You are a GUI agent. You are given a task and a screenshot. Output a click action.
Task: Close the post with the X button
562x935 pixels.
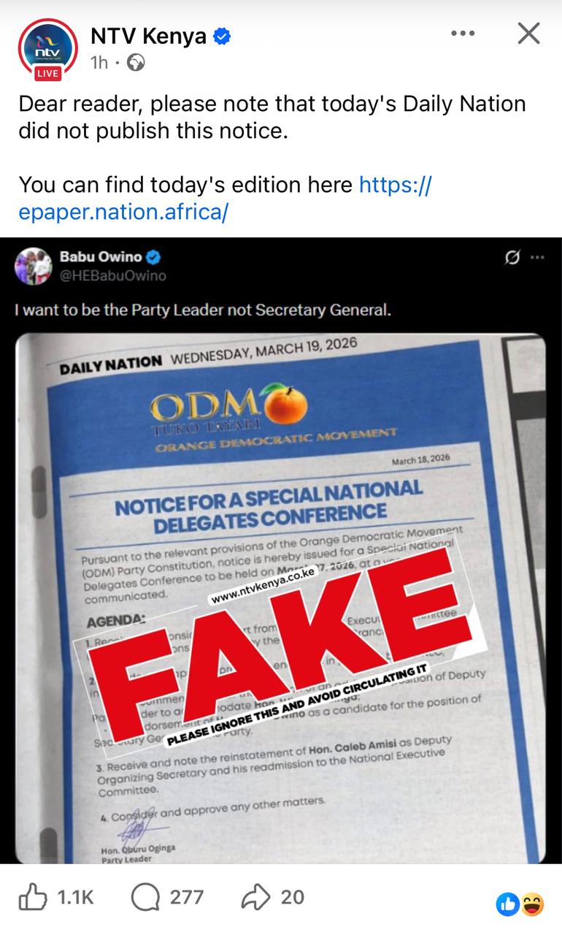coord(528,34)
